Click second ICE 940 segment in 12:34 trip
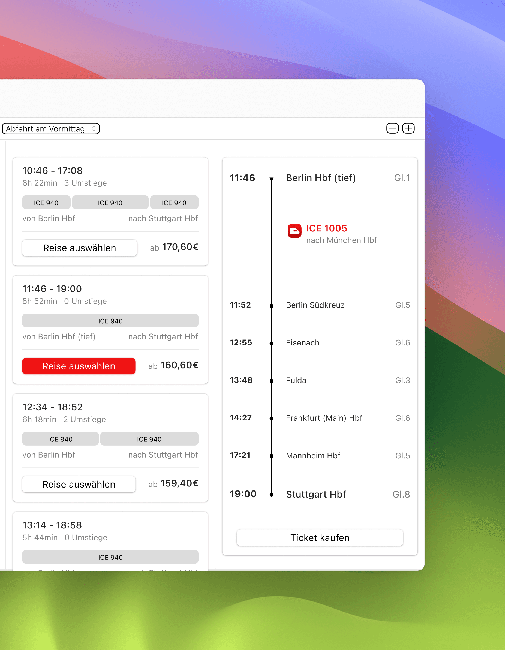The width and height of the screenshot is (505, 650). coord(149,439)
